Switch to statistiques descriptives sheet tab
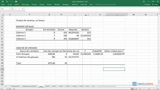Screen dimensions: 160x90 [29, 86]
